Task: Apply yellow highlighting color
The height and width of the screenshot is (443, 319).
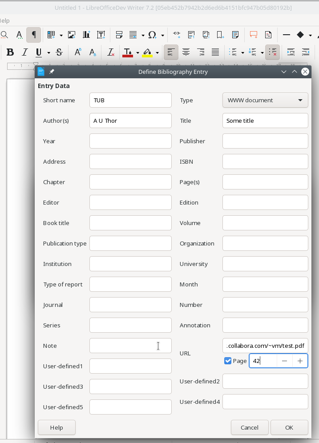Action: (x=147, y=52)
